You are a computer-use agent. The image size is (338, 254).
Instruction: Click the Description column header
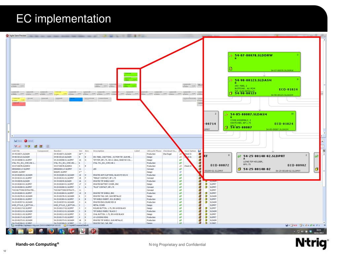coord(98,151)
